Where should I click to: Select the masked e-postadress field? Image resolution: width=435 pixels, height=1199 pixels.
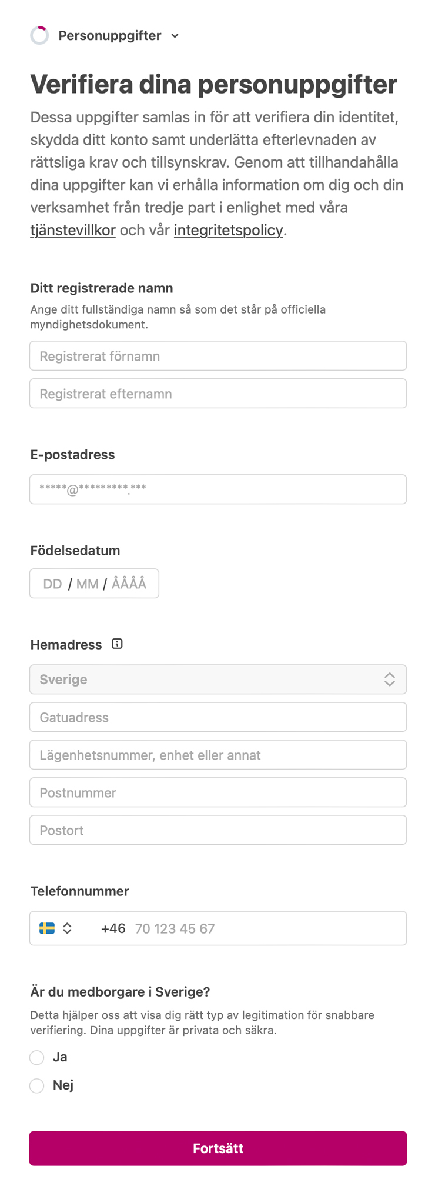pos(218,489)
